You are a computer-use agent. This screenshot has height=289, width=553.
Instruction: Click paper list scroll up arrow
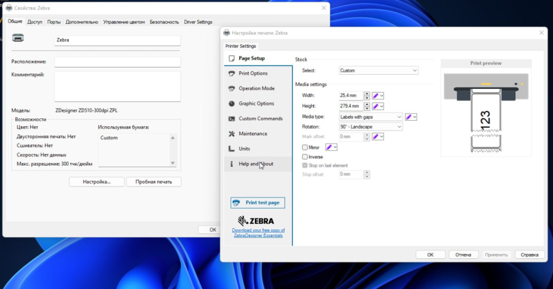click(173, 137)
